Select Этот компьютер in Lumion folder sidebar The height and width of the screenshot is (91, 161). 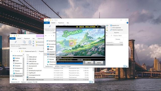tap(17, 56)
